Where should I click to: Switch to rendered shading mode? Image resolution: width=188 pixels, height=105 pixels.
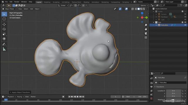point(144,9)
